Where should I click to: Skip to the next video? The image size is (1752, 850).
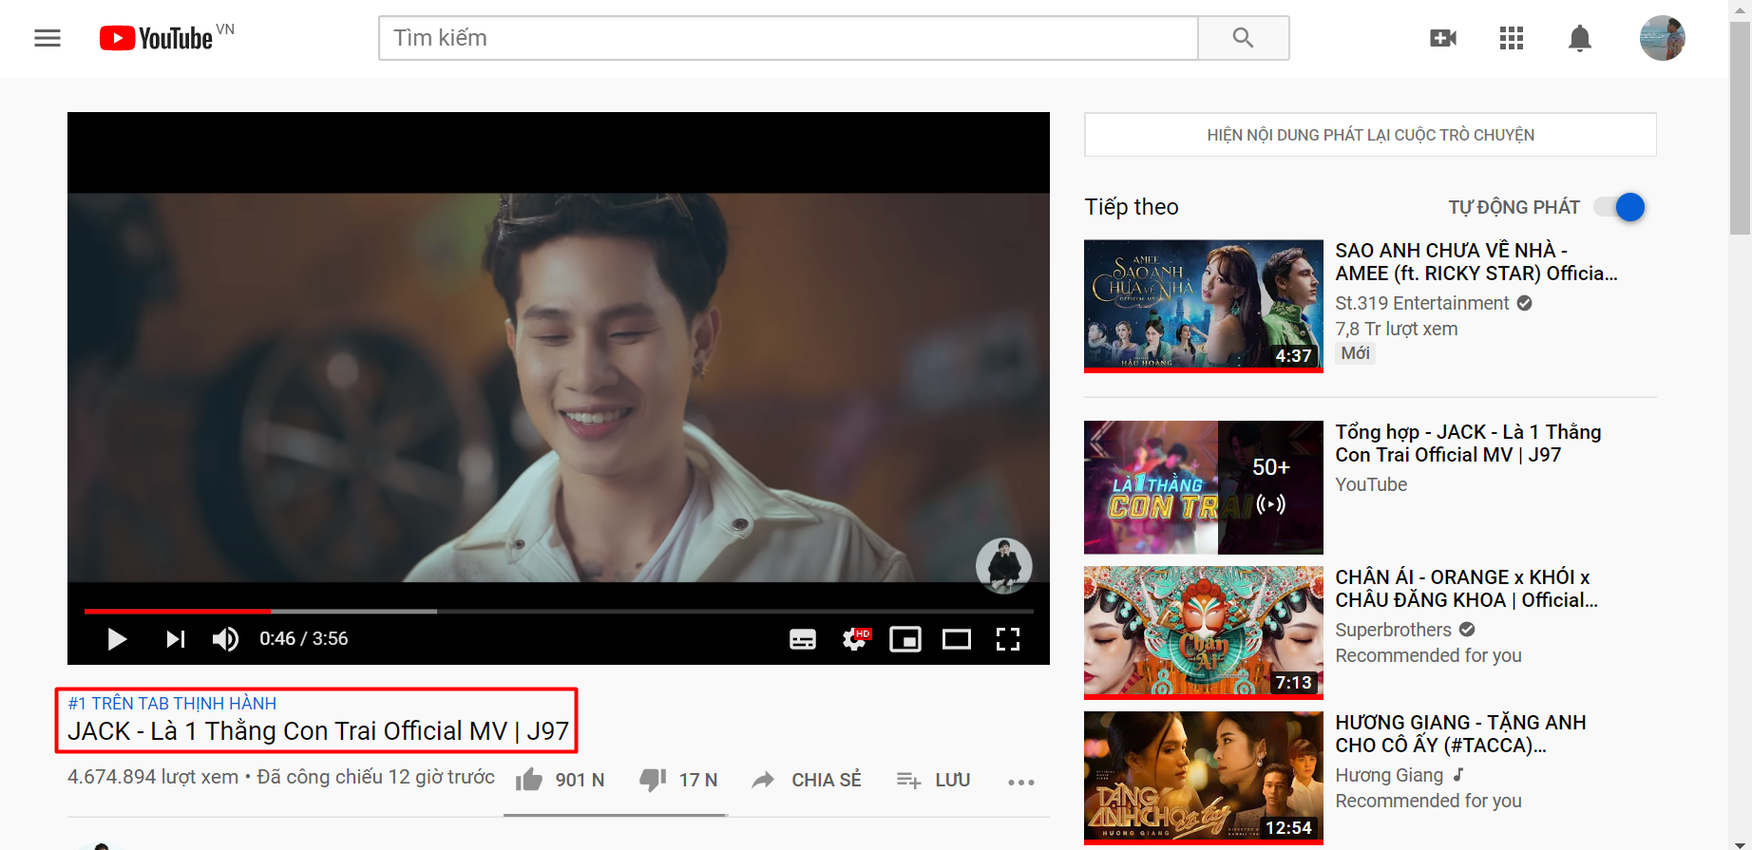click(x=175, y=639)
